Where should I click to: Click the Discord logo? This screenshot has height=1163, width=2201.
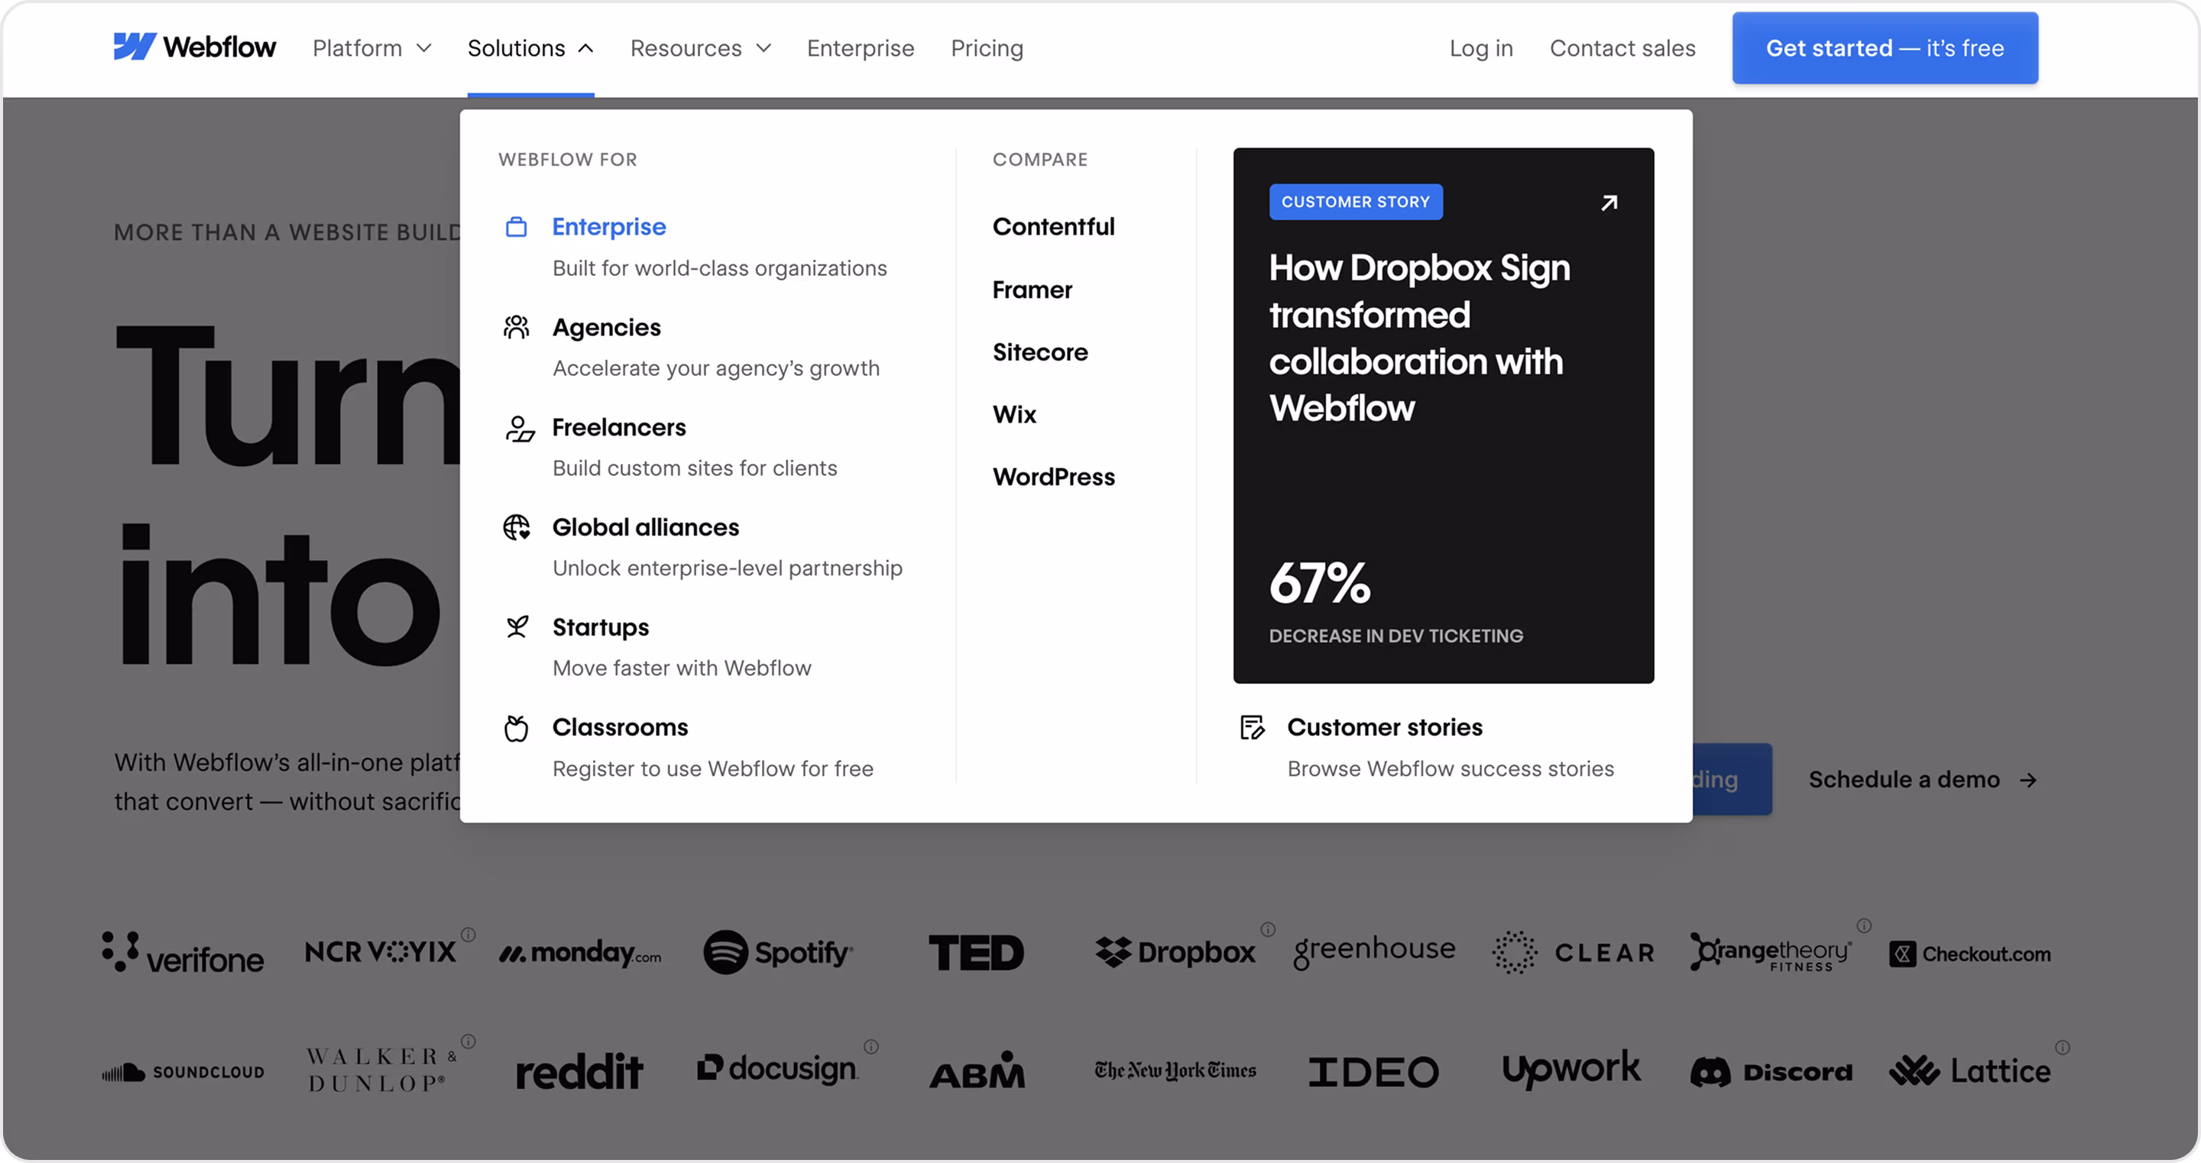click(x=1771, y=1071)
